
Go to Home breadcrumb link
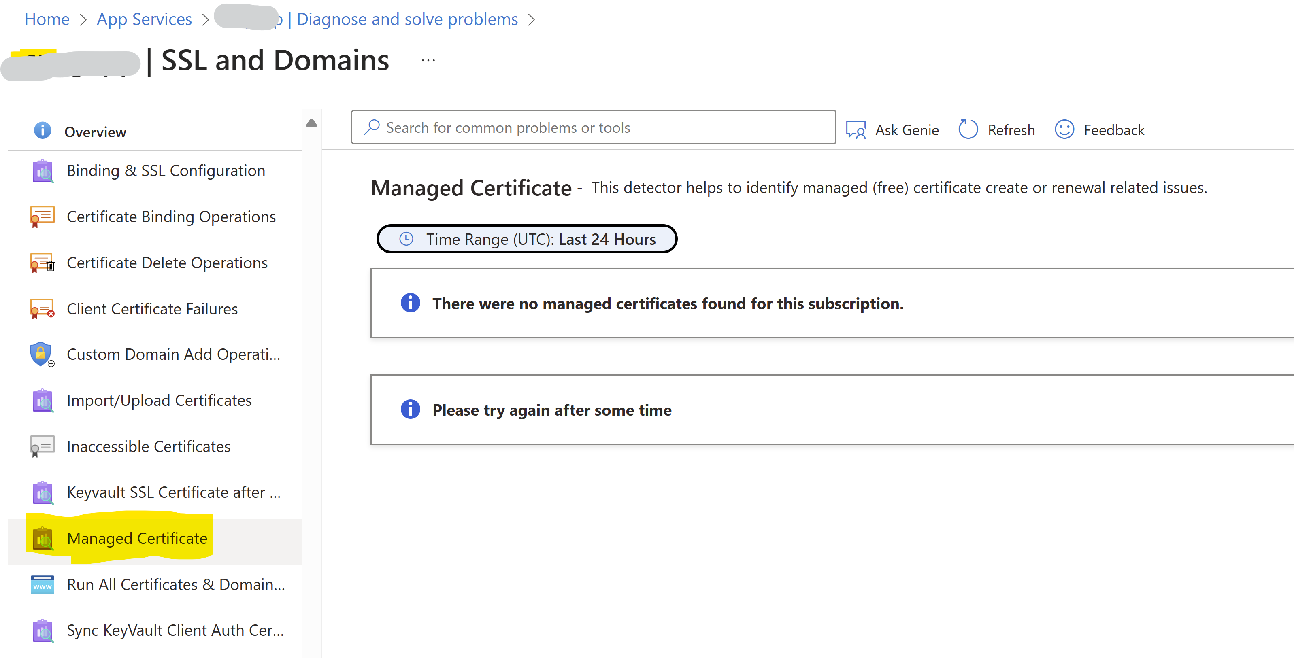tap(47, 19)
